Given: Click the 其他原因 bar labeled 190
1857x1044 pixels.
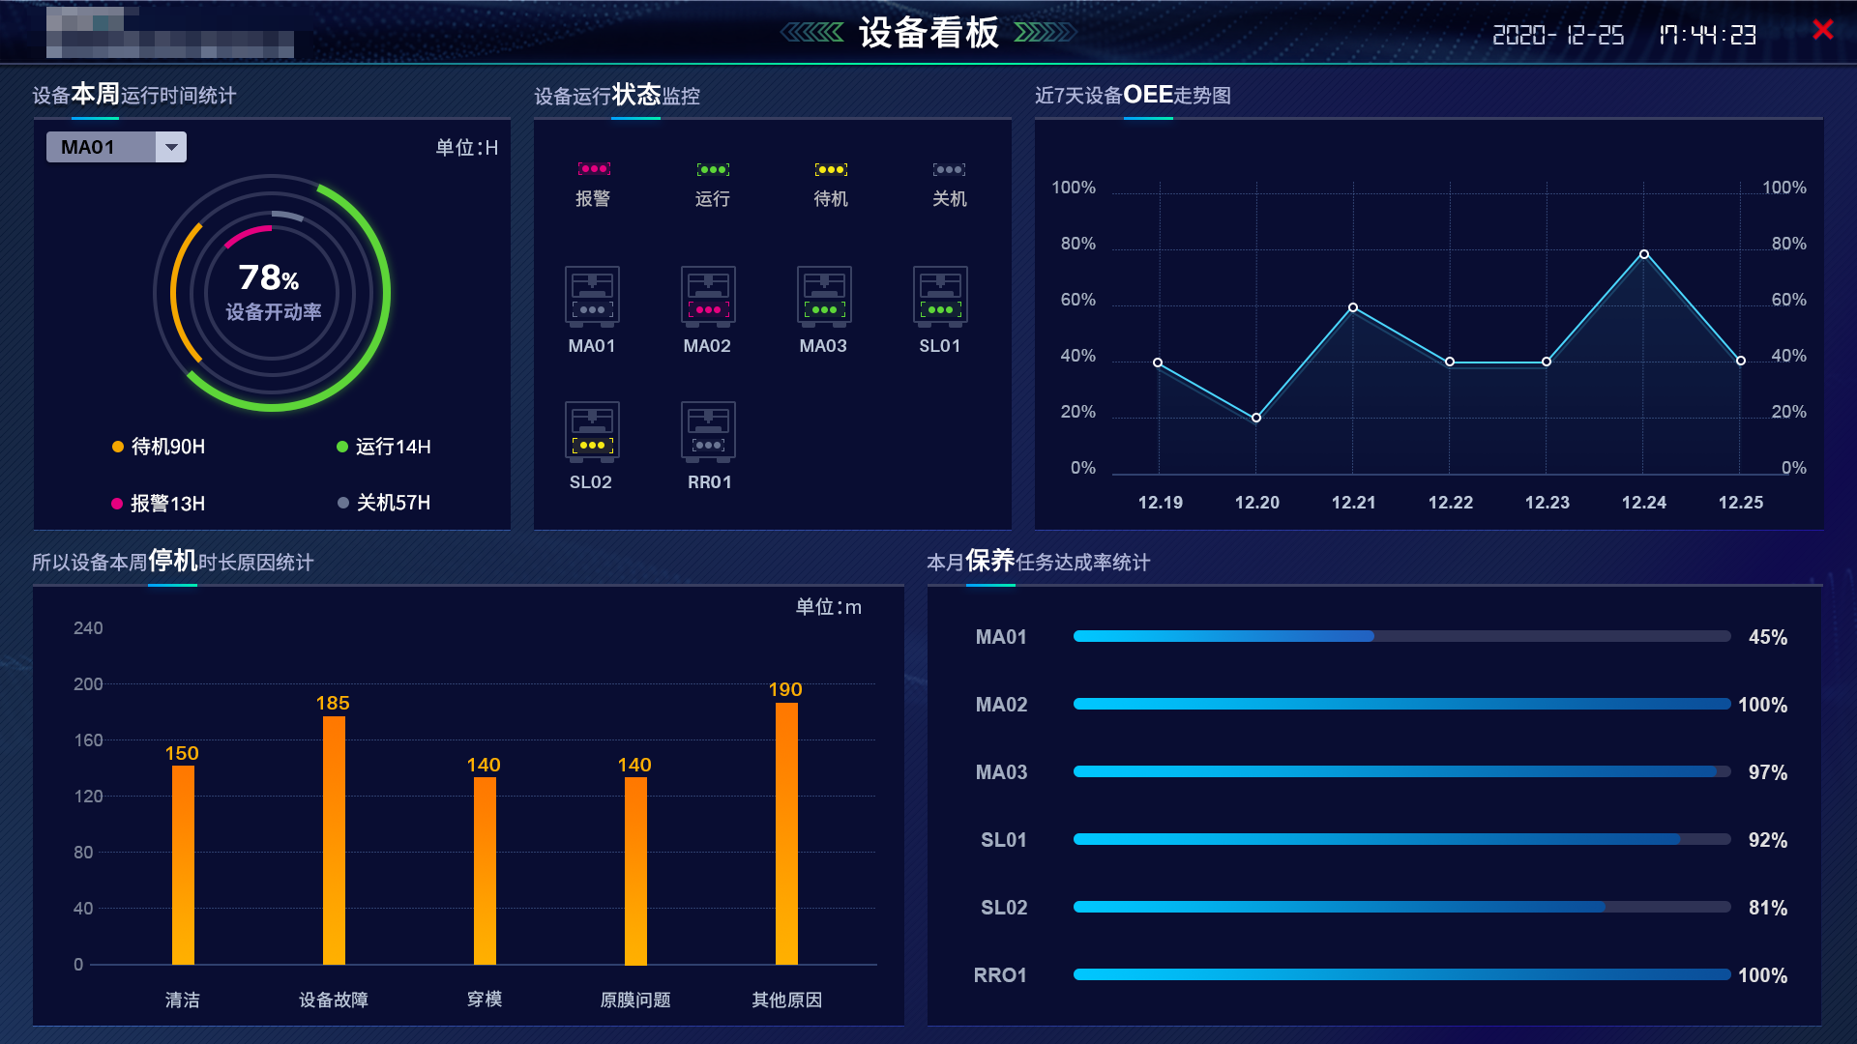Looking at the screenshot, I should pos(786,832).
